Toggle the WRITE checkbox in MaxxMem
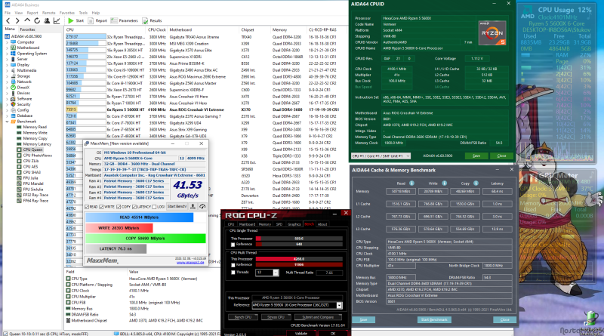The width and height of the screenshot is (604, 336). (102, 207)
